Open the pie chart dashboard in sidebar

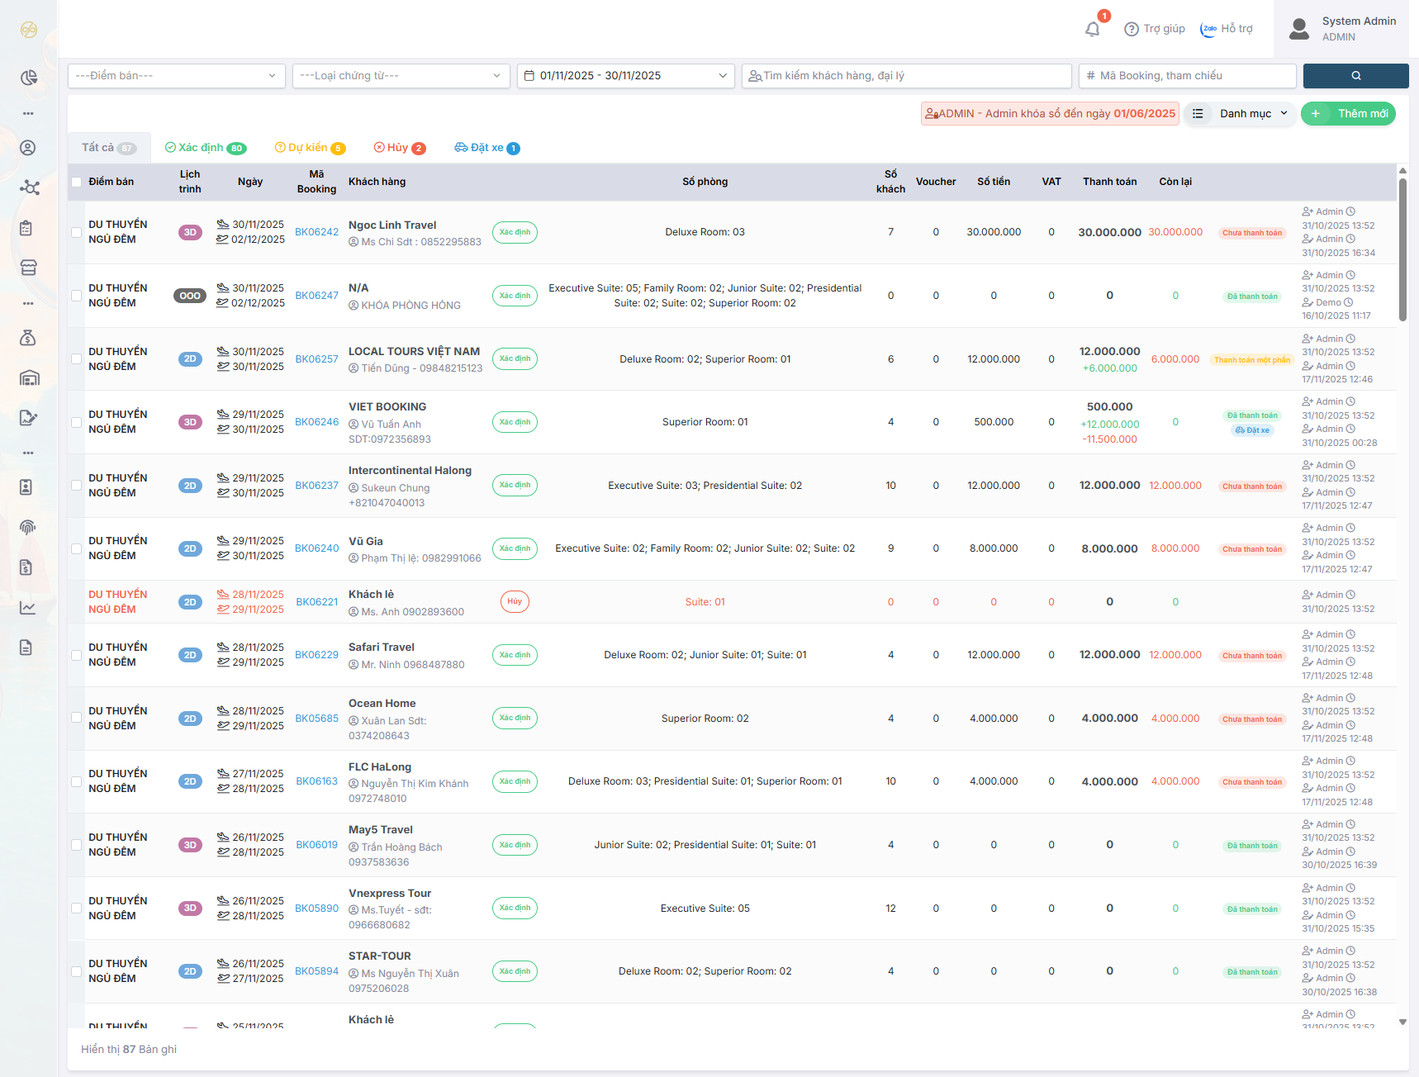click(x=29, y=78)
